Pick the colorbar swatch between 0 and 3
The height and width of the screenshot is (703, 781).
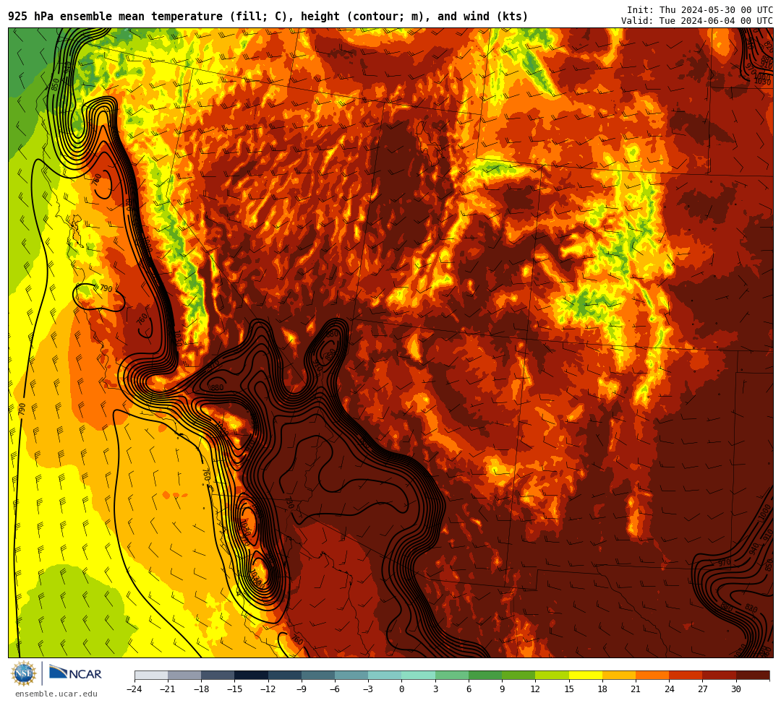(419, 675)
